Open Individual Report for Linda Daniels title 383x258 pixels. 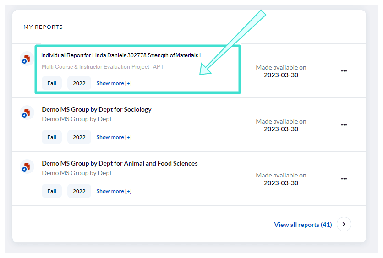(121, 55)
